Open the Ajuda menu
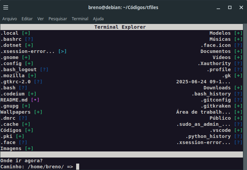247x170 pixels. [x=98, y=19]
